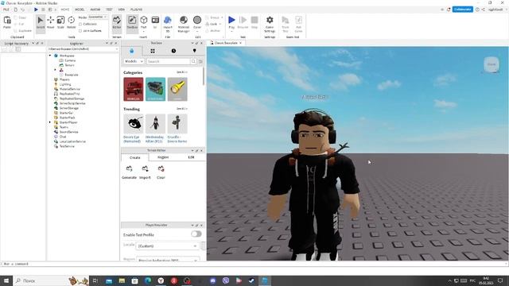Open the UI insert button
Viewport: 509px width, 286px height.
click(x=155, y=23)
